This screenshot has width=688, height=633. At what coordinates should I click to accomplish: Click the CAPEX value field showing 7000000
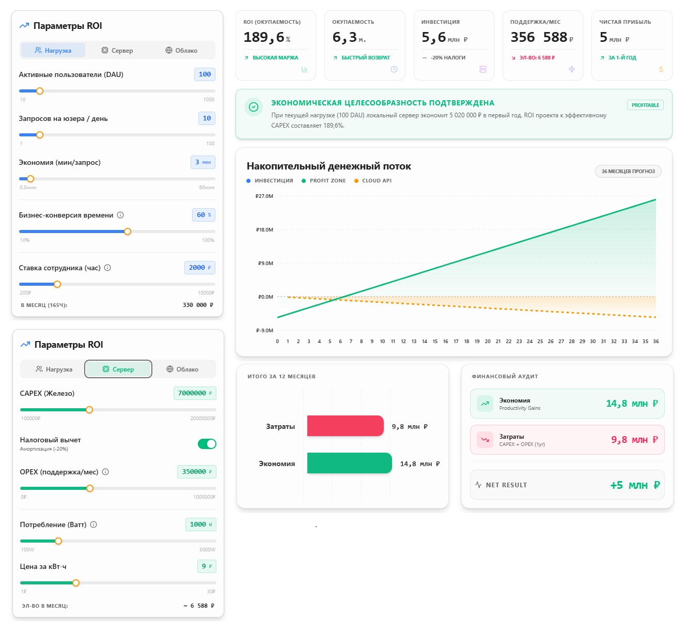(x=195, y=393)
